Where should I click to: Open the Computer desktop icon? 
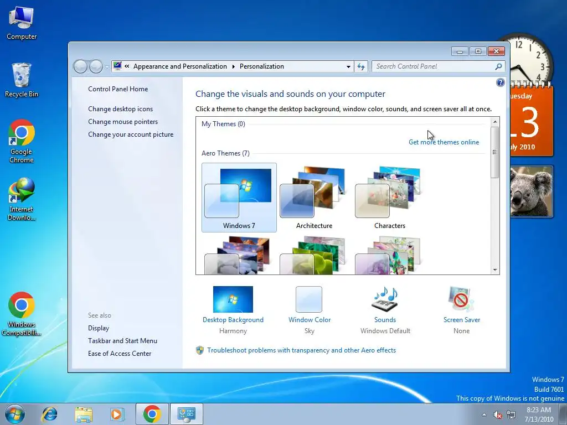click(22, 23)
